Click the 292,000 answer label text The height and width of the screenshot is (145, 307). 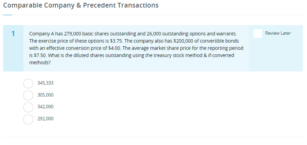[x=45, y=119]
